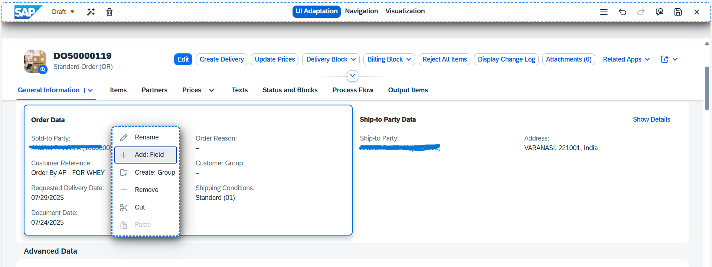
Task: Open the Items tab
Action: click(118, 90)
